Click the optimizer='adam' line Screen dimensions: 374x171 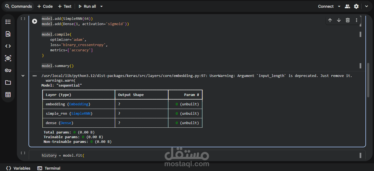68,39
